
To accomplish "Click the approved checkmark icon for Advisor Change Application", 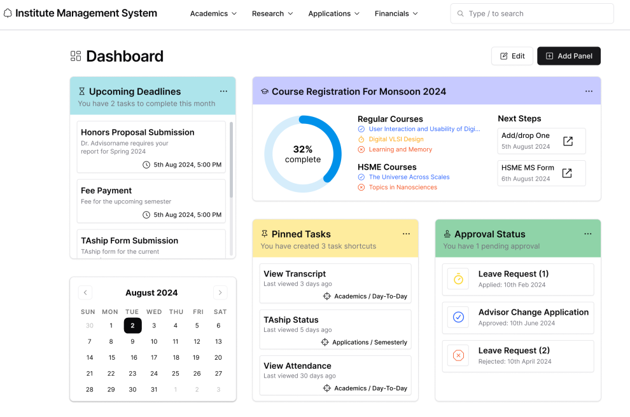I will pyautogui.click(x=458, y=317).
